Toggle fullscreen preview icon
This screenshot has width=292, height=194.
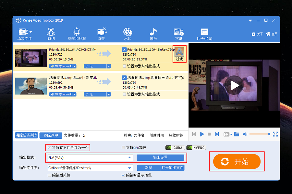click(x=275, y=134)
